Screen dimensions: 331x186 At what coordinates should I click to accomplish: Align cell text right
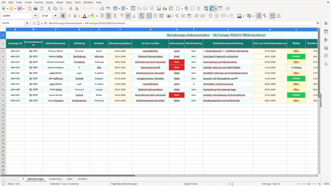115,16
